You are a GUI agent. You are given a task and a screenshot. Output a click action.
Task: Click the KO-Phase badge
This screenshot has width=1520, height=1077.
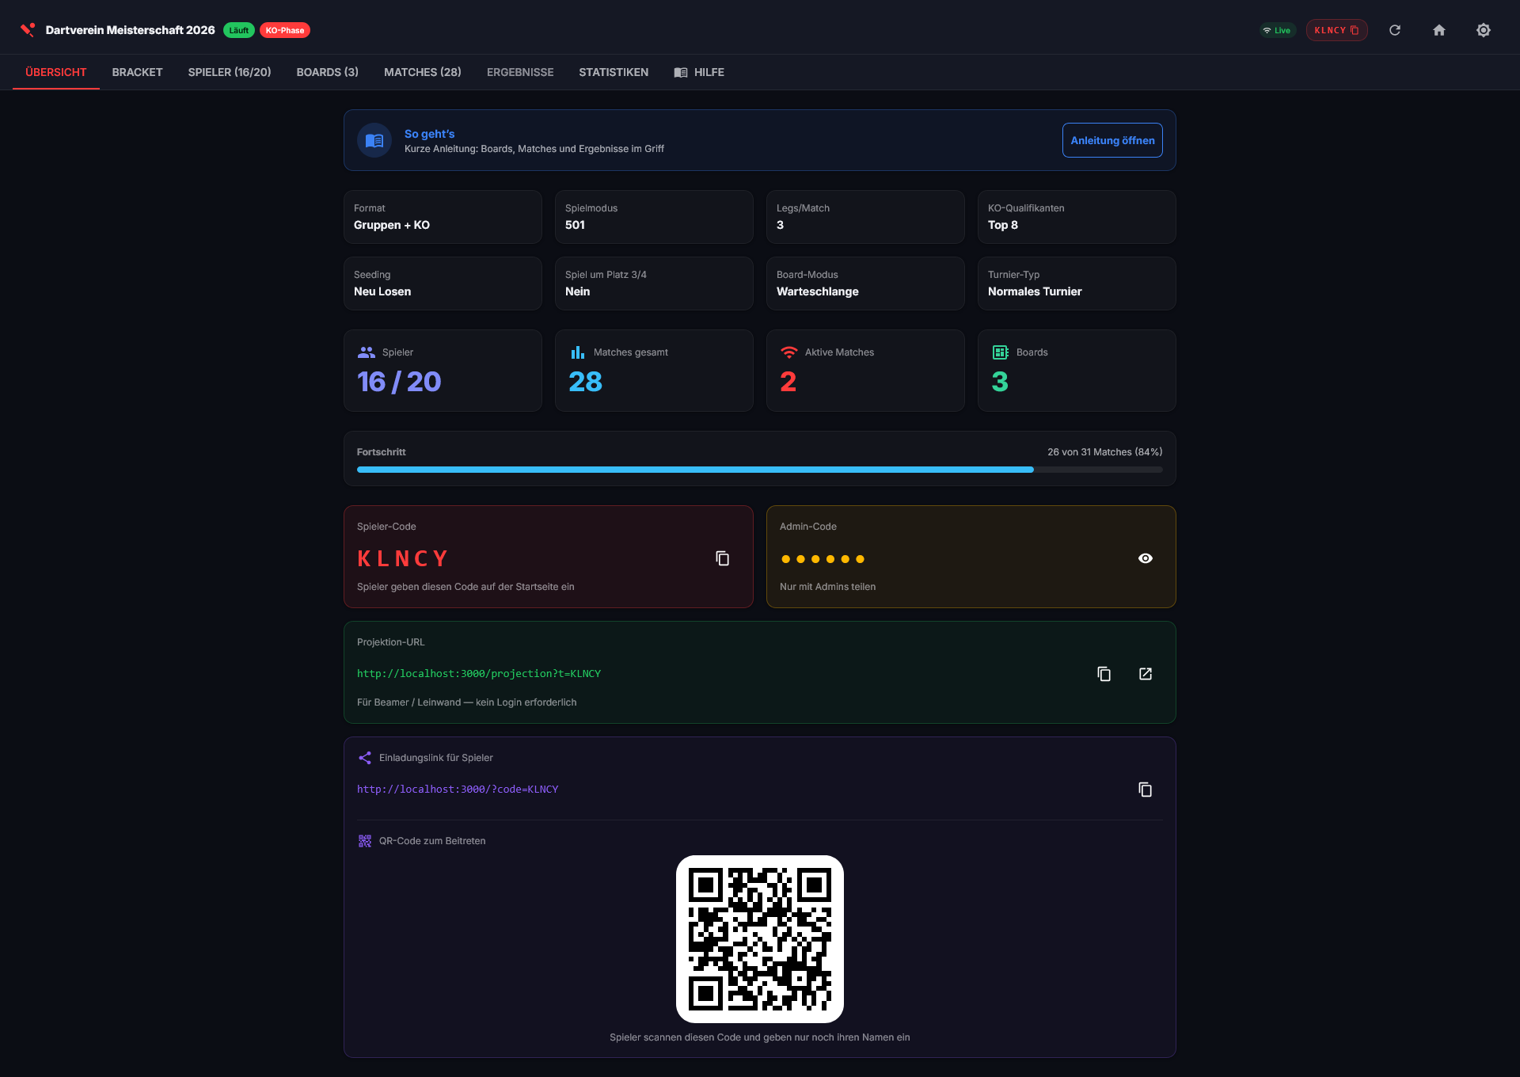click(285, 30)
